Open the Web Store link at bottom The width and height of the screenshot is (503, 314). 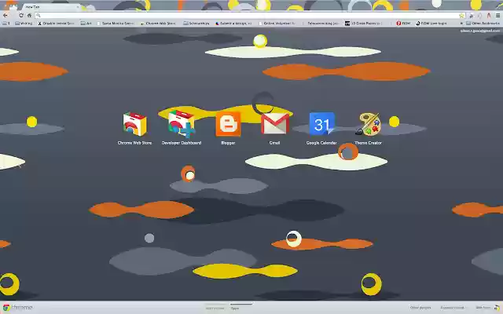(x=487, y=308)
